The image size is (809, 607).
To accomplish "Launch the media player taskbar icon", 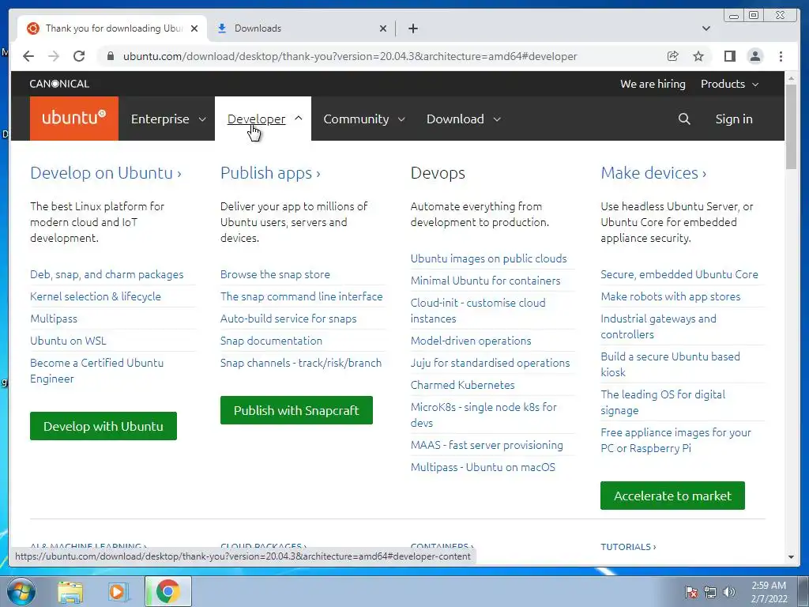I will coord(118,591).
